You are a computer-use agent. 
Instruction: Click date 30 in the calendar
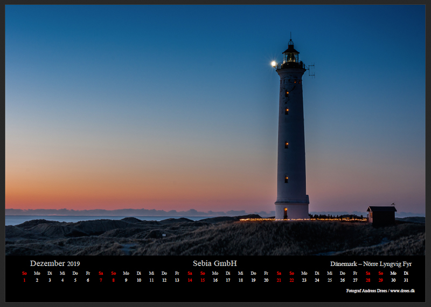coord(393,280)
